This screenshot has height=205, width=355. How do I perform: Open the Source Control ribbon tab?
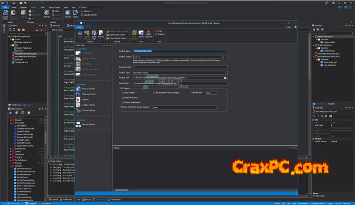pos(54,7)
